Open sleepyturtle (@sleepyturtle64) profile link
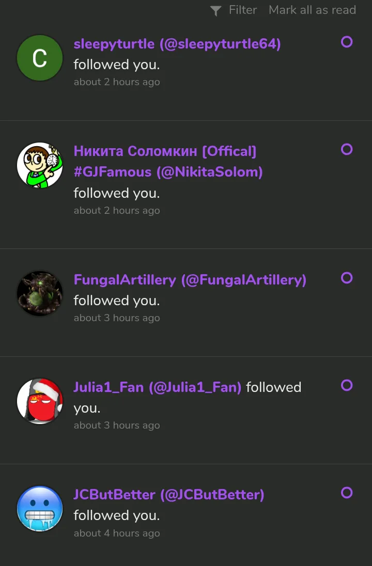 (177, 44)
